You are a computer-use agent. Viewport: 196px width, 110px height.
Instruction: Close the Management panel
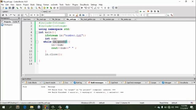click(x=19, y=18)
